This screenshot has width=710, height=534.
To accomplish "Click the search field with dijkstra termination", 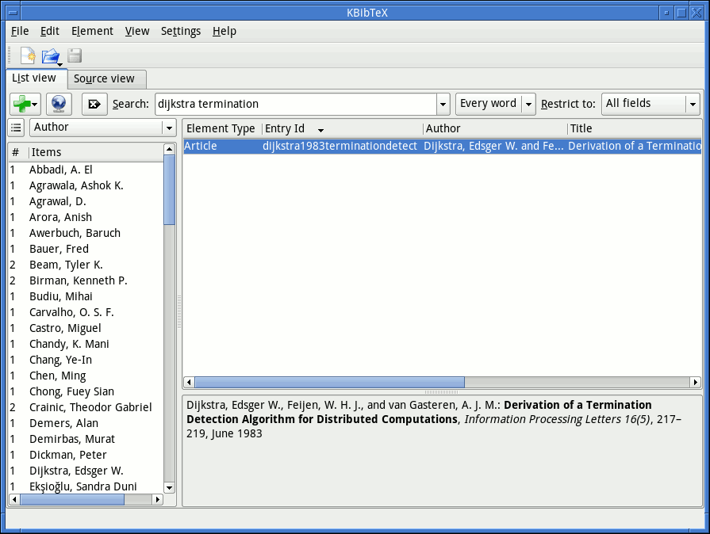I will [296, 105].
